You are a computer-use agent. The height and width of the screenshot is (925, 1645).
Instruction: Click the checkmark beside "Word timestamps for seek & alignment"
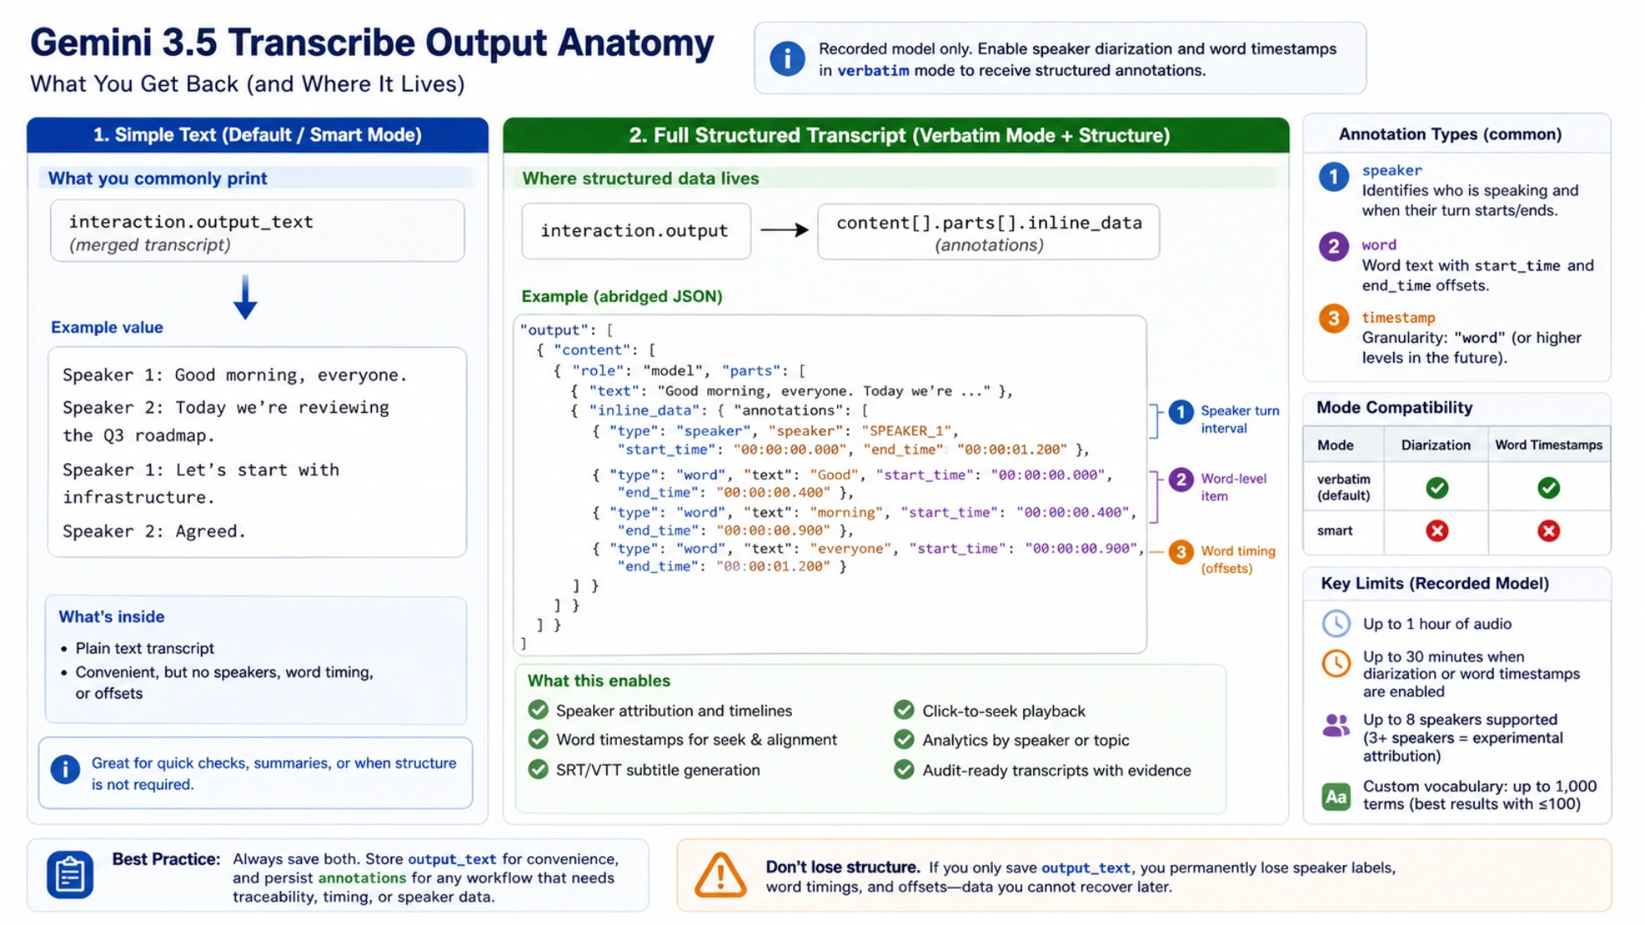coord(539,740)
